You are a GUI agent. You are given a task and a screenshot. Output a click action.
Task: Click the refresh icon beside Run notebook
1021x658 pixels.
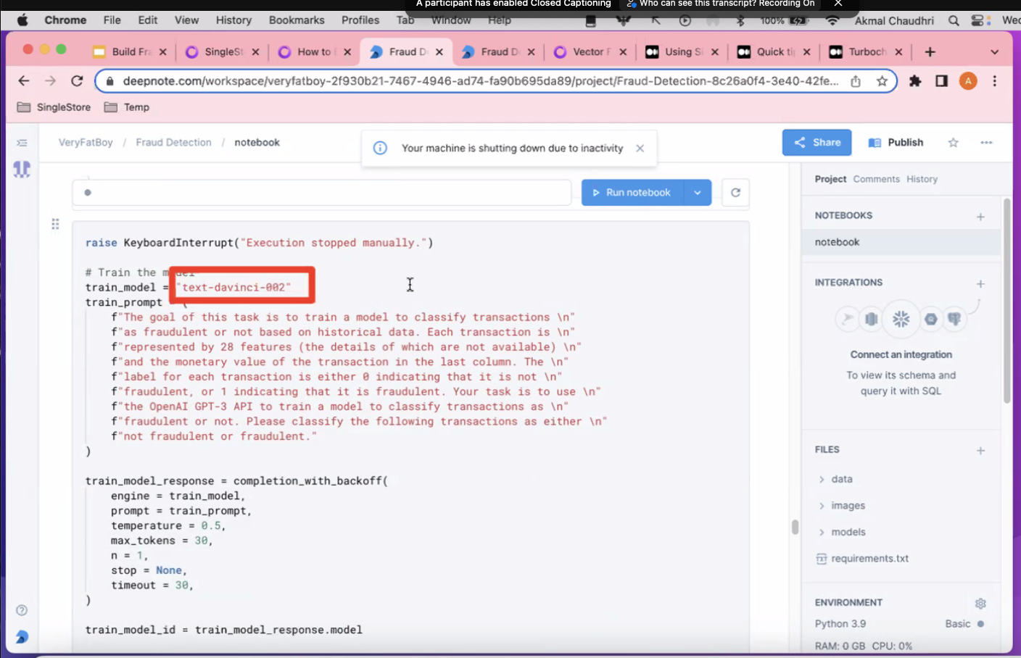pos(735,193)
